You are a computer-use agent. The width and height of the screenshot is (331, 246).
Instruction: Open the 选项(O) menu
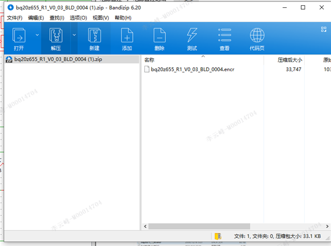coord(78,18)
